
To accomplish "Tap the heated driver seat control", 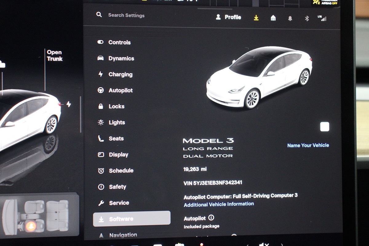I will (31, 226).
